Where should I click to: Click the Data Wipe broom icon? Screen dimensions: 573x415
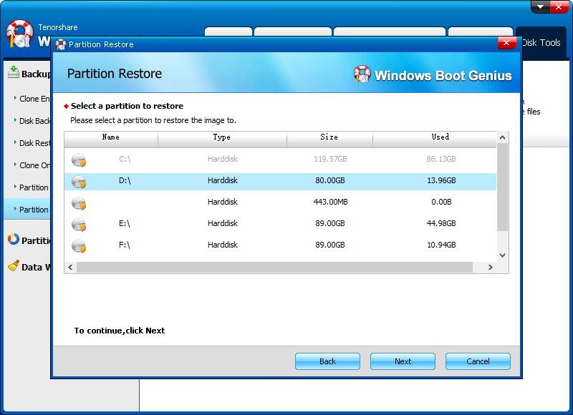[x=14, y=265]
